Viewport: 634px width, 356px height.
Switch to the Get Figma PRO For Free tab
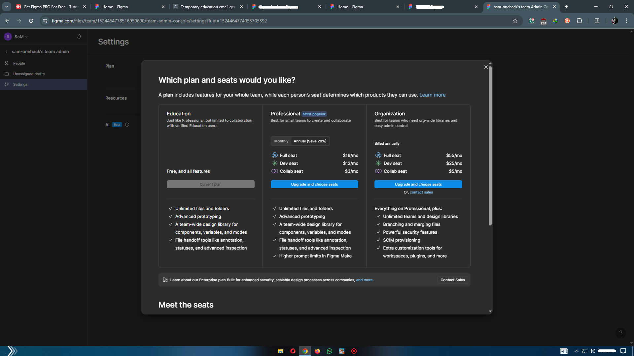51,7
